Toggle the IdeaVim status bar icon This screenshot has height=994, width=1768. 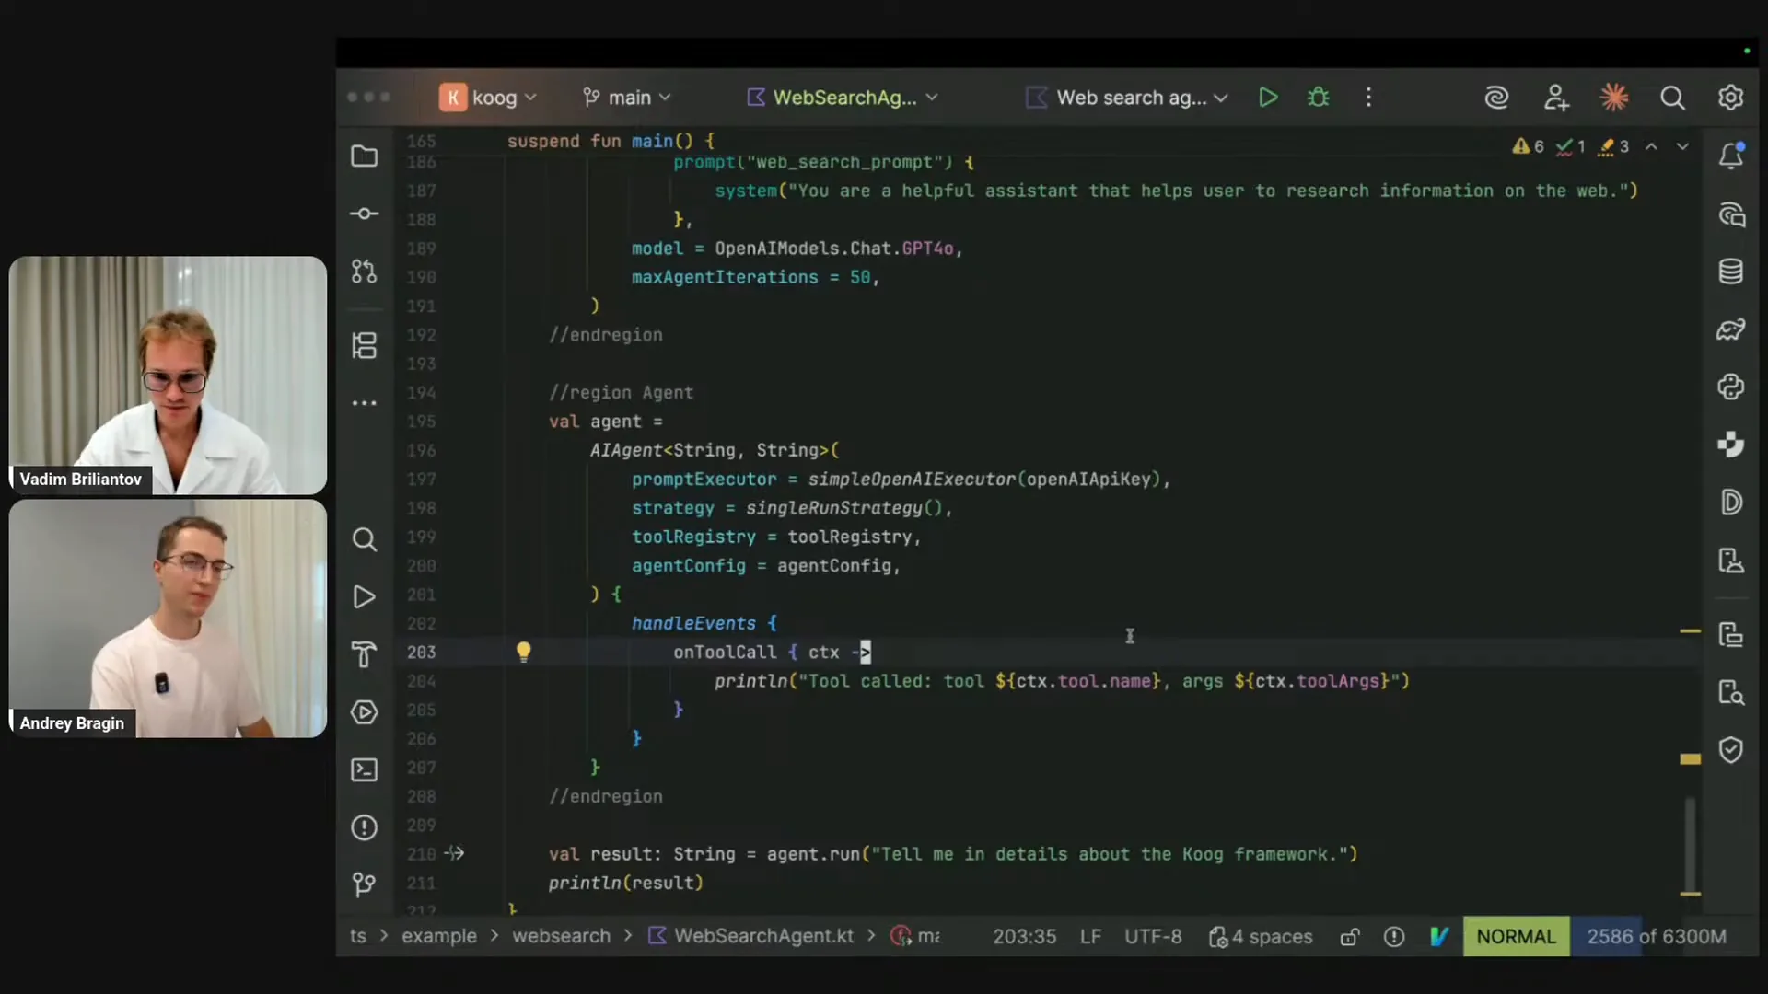coord(1439,937)
